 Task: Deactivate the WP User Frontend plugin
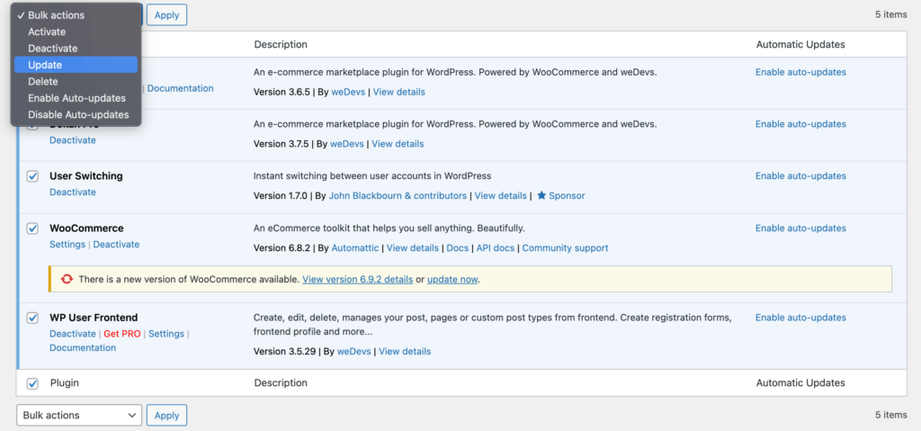click(x=72, y=334)
